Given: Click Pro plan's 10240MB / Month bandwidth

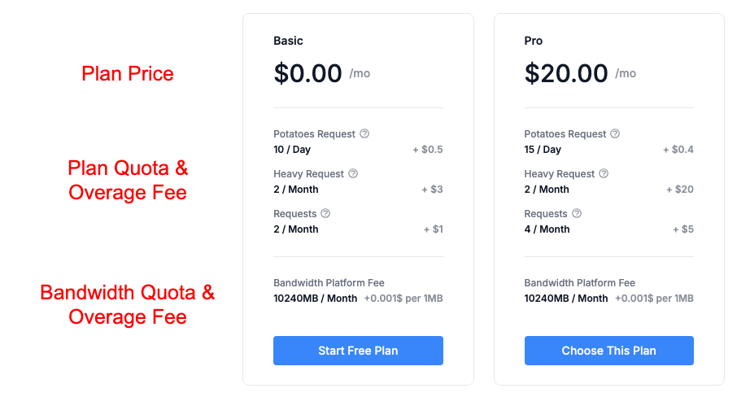Looking at the screenshot, I should tap(566, 299).
